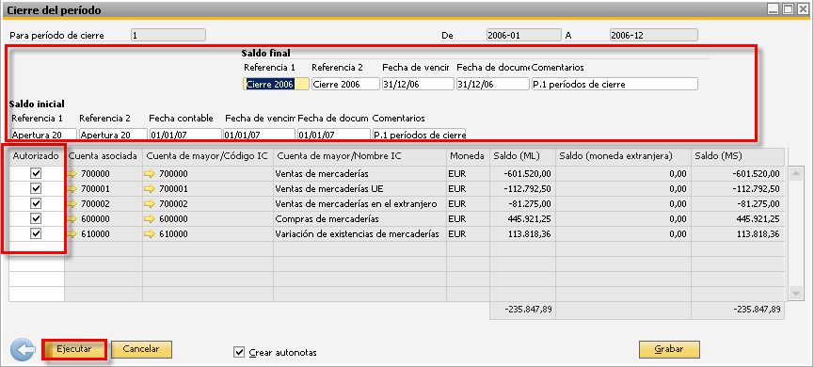
Task: Edit Saldo final Comentarios field
Action: click(614, 84)
